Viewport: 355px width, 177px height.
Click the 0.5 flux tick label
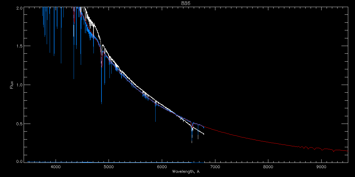(20, 124)
